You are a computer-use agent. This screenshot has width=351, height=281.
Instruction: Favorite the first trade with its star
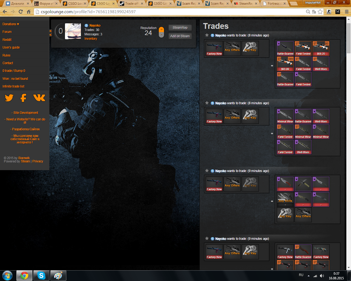(x=207, y=35)
